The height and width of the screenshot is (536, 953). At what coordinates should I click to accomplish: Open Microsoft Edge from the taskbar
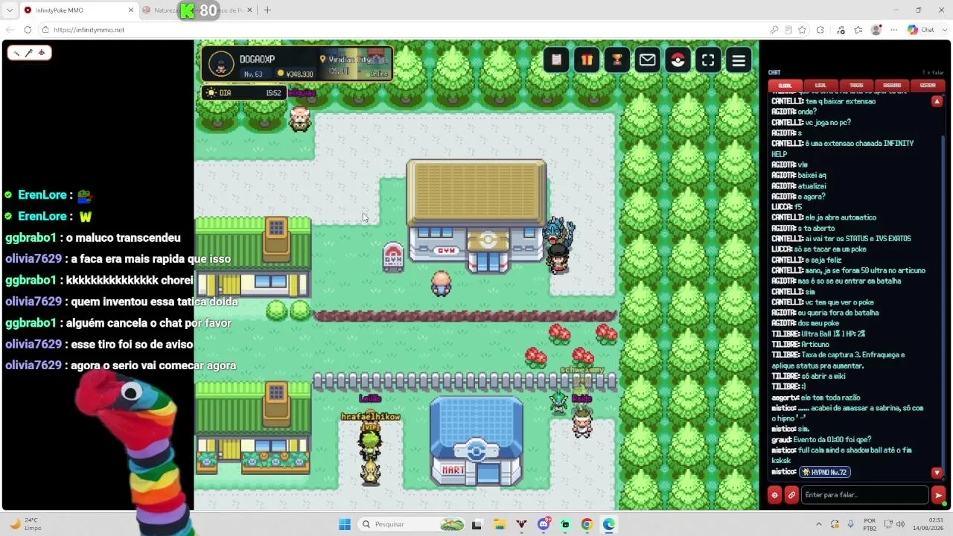[609, 524]
